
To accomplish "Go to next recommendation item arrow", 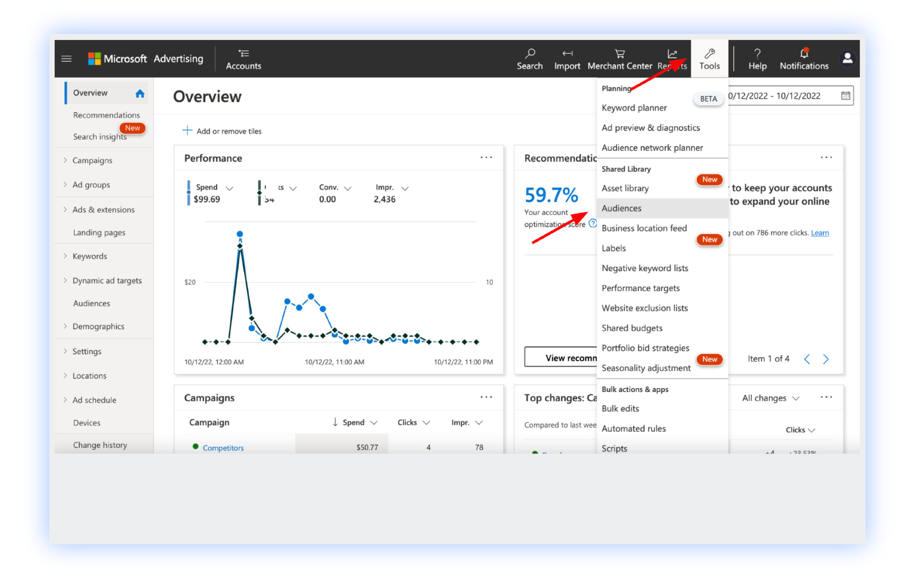I will pyautogui.click(x=826, y=359).
